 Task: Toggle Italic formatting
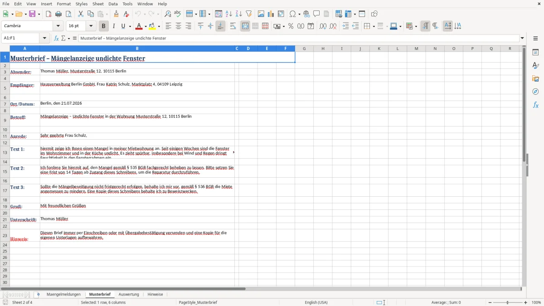[x=113, y=26]
